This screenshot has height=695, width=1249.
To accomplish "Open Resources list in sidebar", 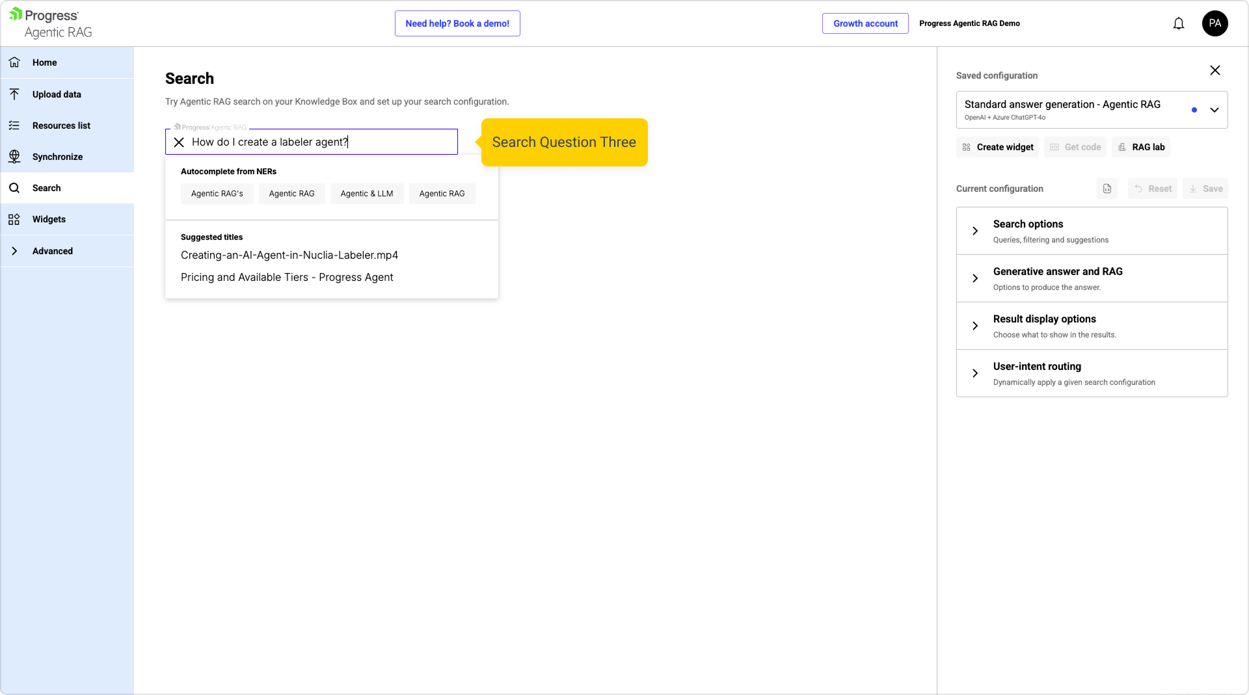I will (61, 125).
